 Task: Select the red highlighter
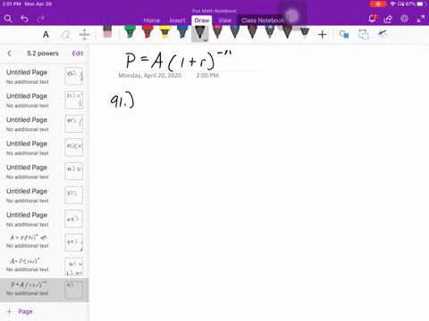click(147, 32)
